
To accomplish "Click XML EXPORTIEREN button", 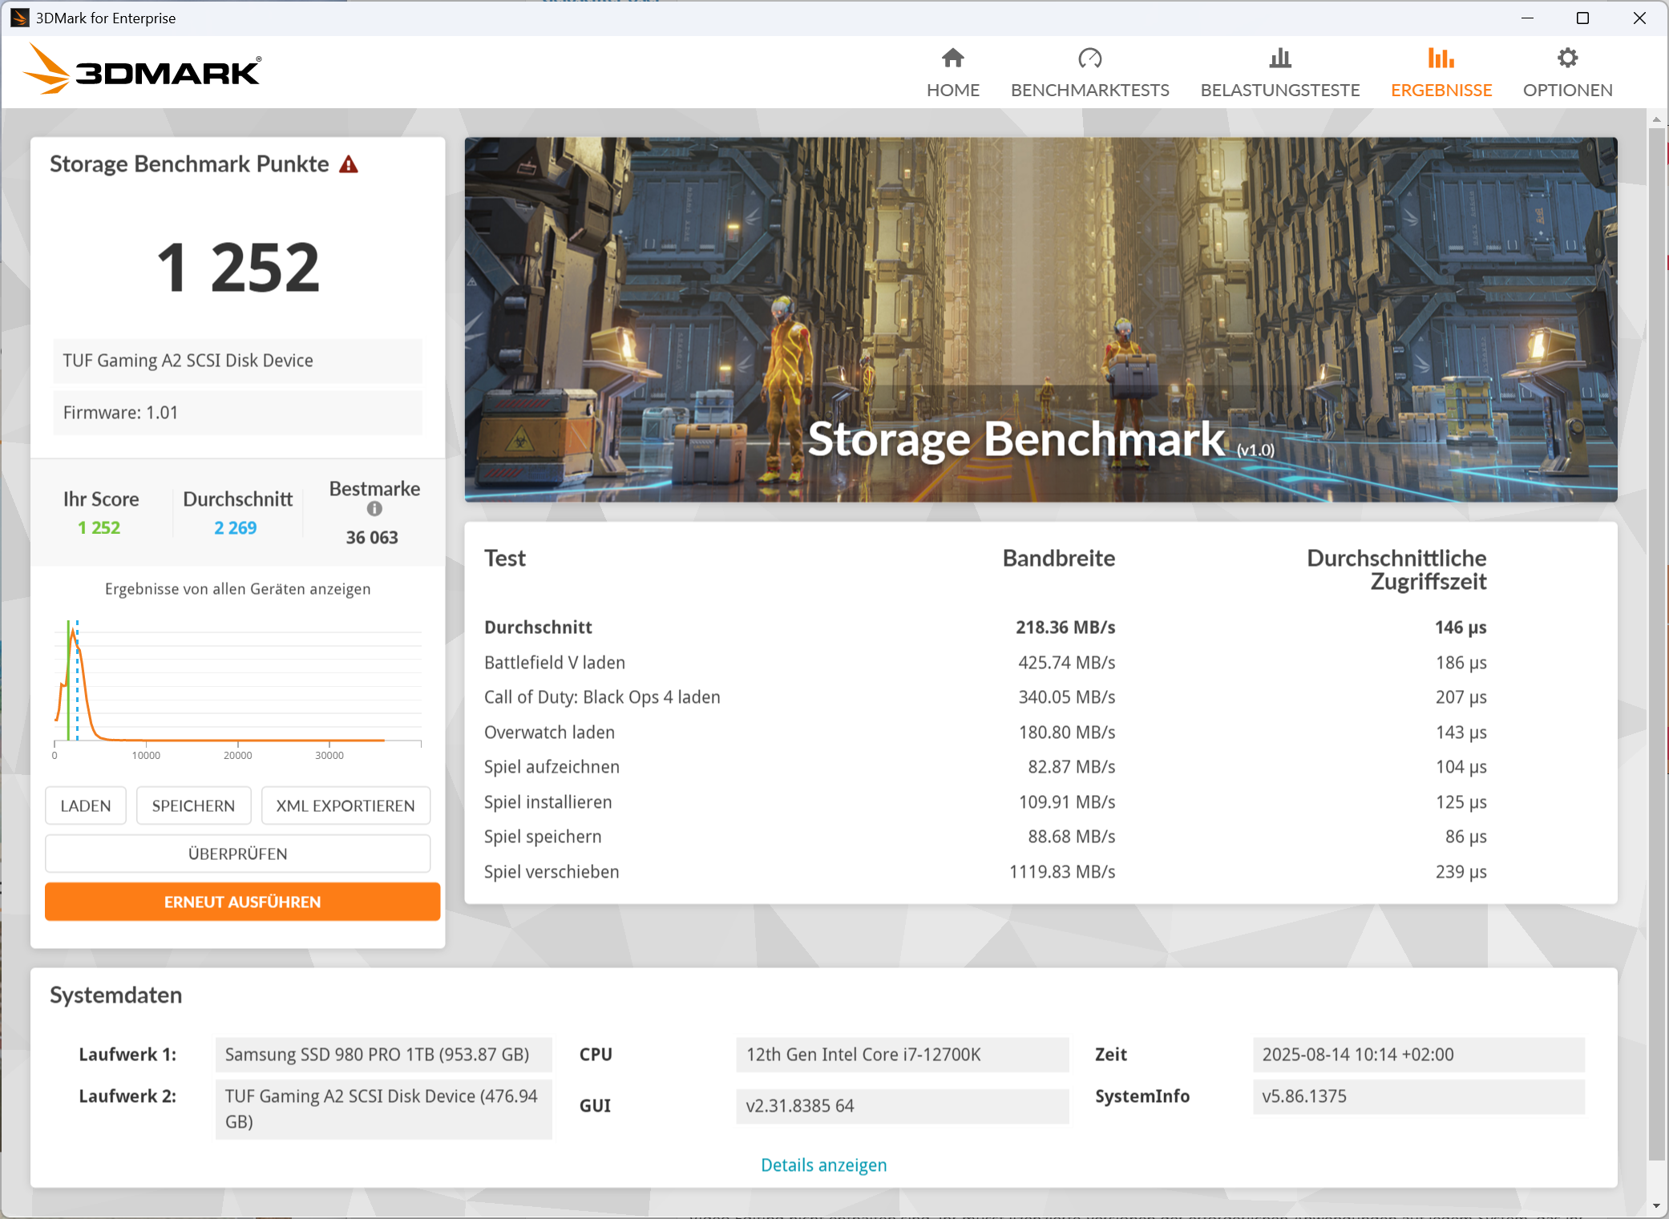I will 346,805.
